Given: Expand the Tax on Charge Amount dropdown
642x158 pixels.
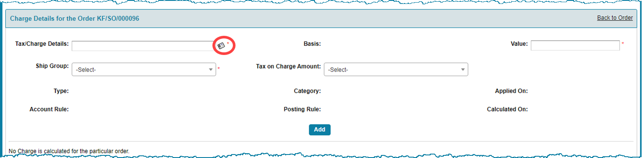Looking at the screenshot, I should coord(396,69).
